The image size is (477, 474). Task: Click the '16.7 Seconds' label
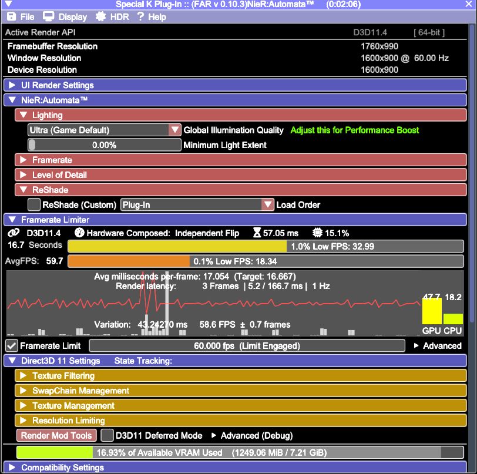pyautogui.click(x=35, y=245)
